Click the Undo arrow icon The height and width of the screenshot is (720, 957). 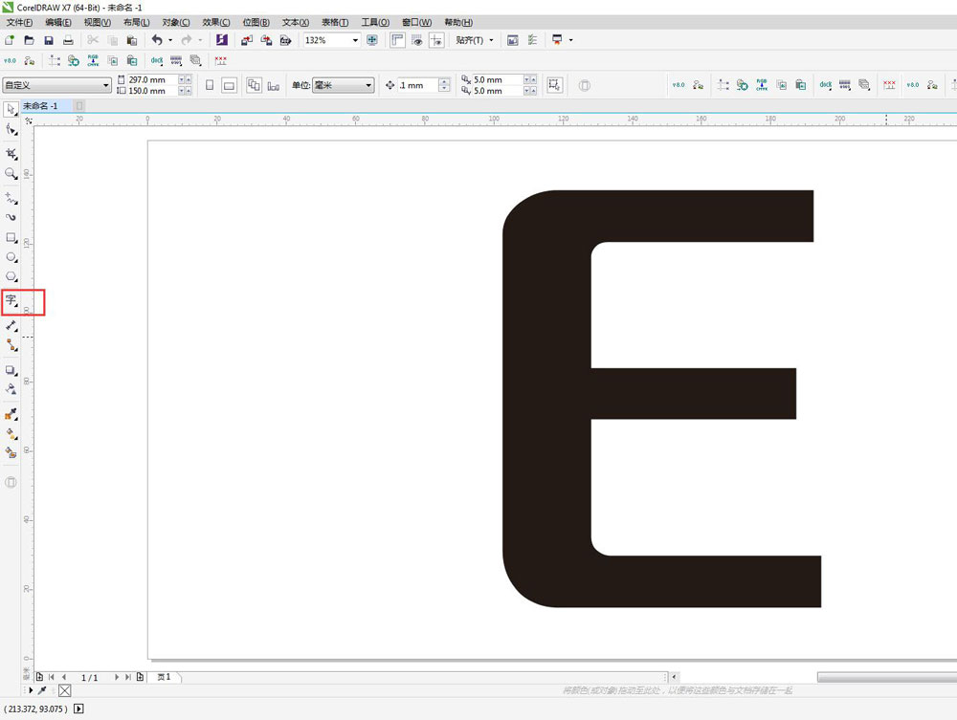(x=157, y=40)
